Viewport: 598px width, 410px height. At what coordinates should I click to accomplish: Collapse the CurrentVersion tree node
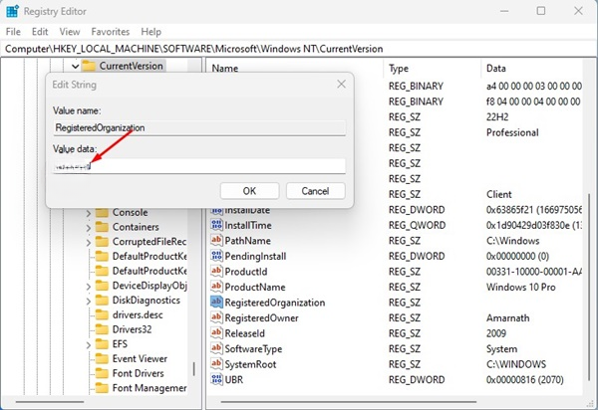[x=75, y=67]
